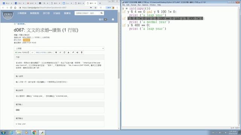Click the user icon in problem toolbar
Image resolution: width=241 pixels, height=135 pixels.
pyautogui.click(x=69, y=52)
